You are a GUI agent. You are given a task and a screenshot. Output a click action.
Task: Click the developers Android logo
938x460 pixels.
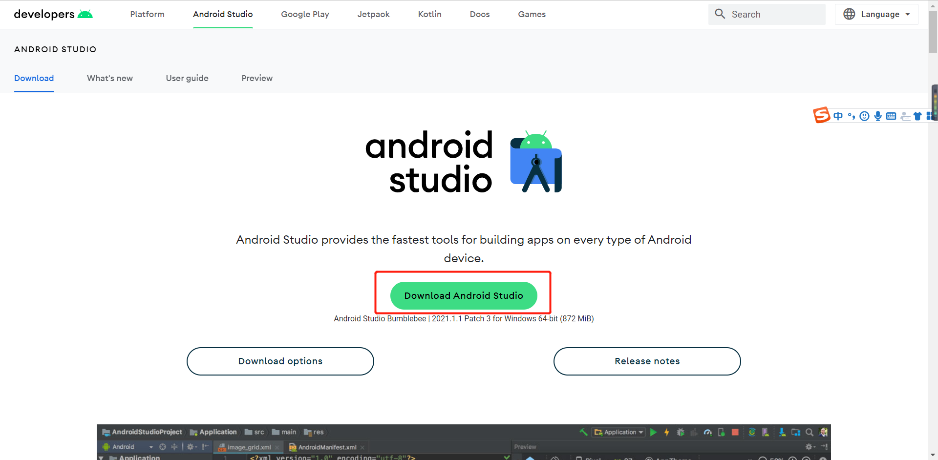point(53,14)
